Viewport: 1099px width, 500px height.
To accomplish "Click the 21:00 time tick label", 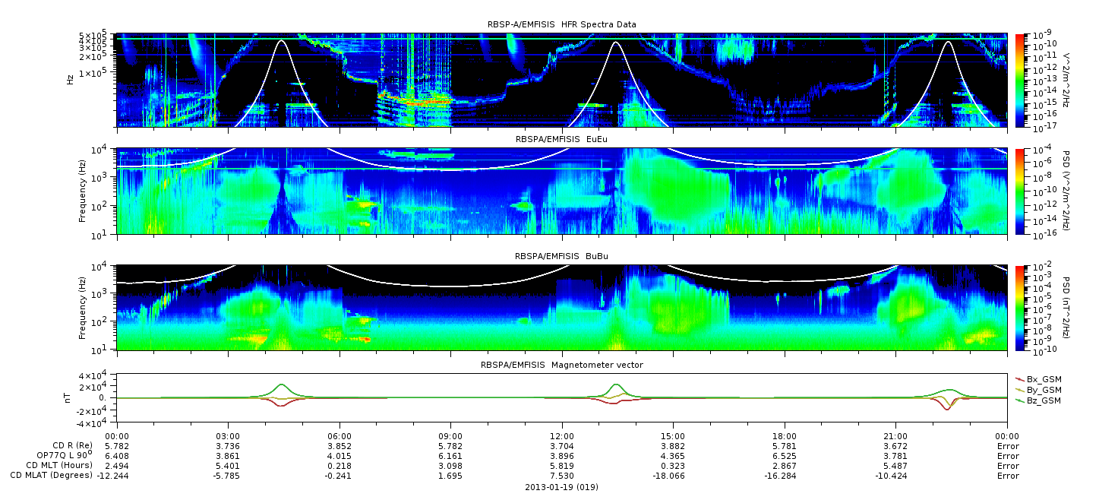I will coord(895,435).
